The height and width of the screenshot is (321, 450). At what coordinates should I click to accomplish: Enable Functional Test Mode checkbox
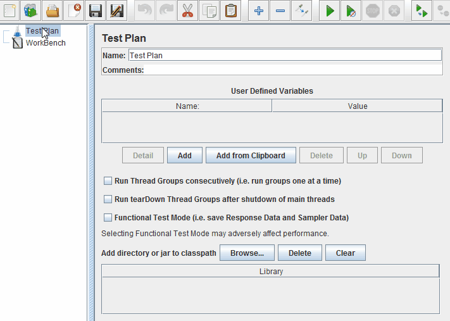pyautogui.click(x=108, y=218)
